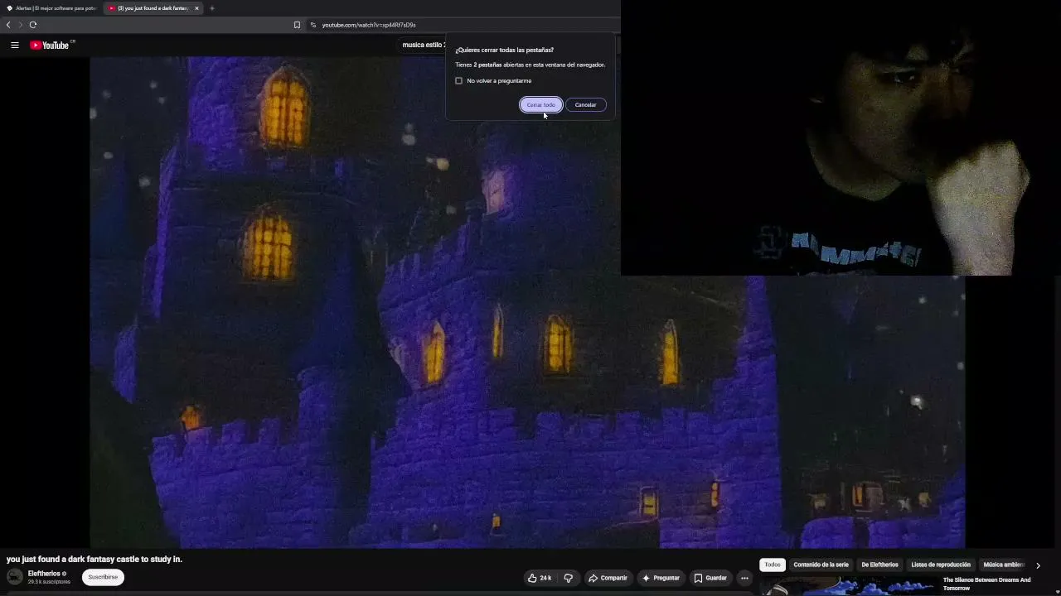The width and height of the screenshot is (1061, 596).
Task: Reload the current page
Action: tap(33, 25)
